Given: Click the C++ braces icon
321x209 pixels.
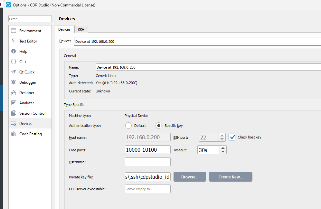Looking at the screenshot, I should point(14,62).
